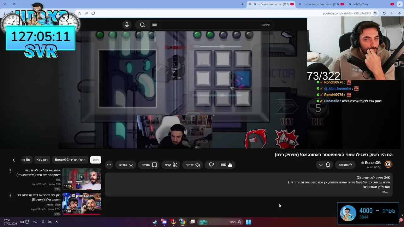Click the להצטרפות join button
This screenshot has height=227, width=404.
pos(345,165)
